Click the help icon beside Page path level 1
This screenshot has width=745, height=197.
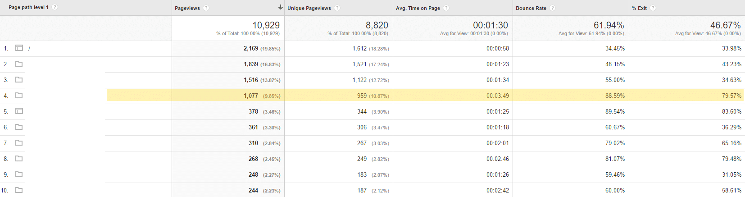(x=55, y=7)
